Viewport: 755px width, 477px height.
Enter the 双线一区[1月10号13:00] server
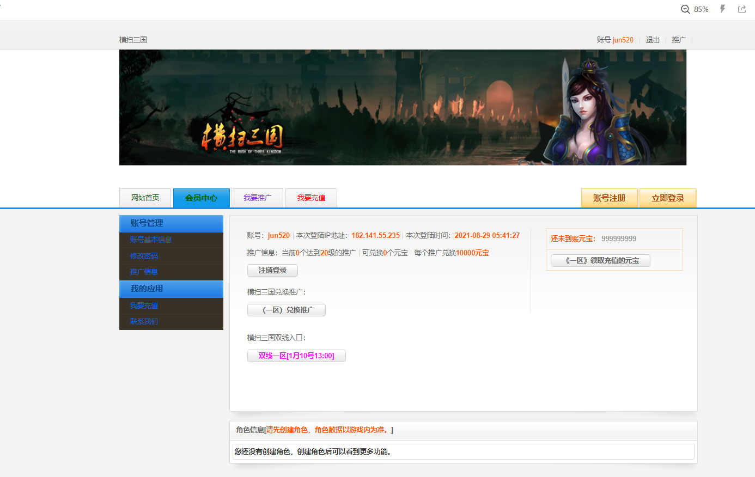[296, 356]
